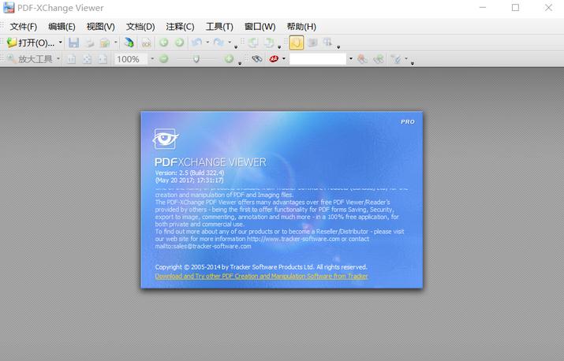This screenshot has width=564, height=361.
Task: Click the scan document icon
Action: point(129,43)
